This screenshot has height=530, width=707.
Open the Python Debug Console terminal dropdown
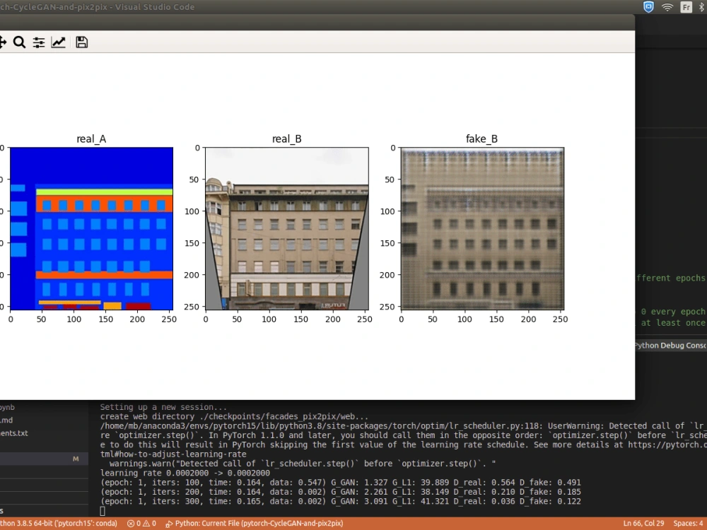(670, 346)
